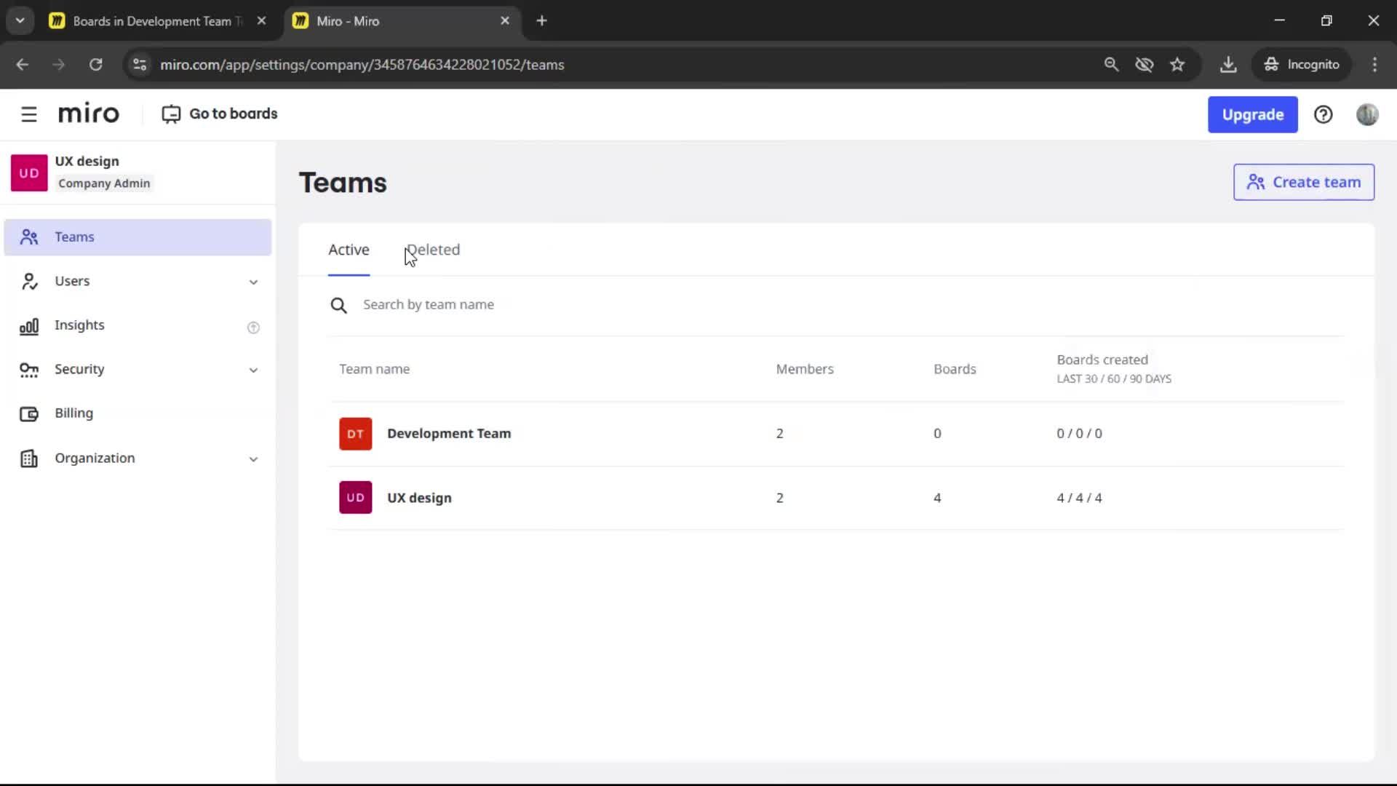Open the hamburger menu
This screenshot has height=786, width=1397.
29,114
